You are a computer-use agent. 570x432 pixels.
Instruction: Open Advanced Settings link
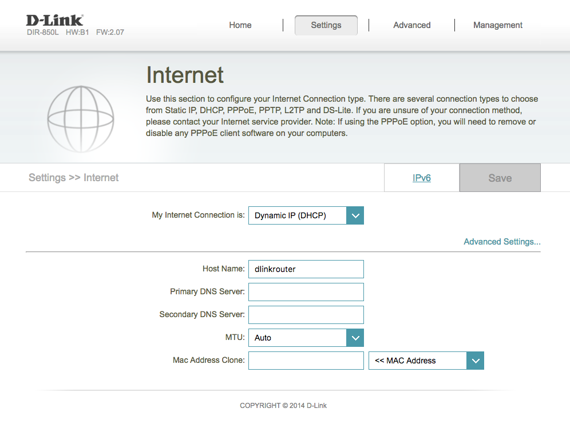pos(502,242)
